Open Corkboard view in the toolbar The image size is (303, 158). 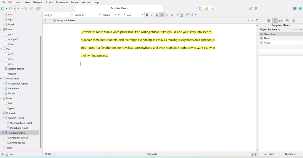click(x=206, y=8)
